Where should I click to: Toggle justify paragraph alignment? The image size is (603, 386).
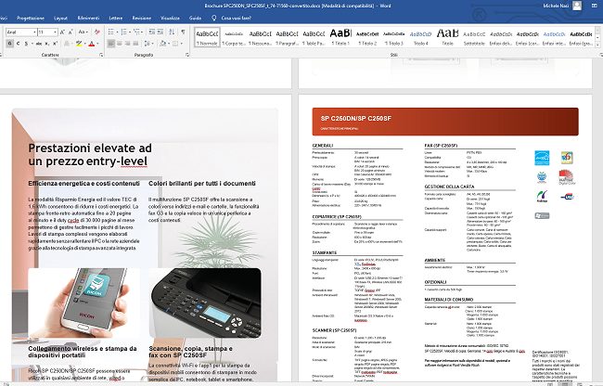pyautogui.click(x=135, y=44)
